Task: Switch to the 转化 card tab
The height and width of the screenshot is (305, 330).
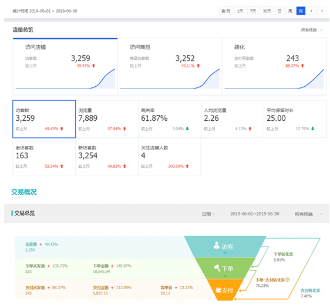Action: (274, 67)
